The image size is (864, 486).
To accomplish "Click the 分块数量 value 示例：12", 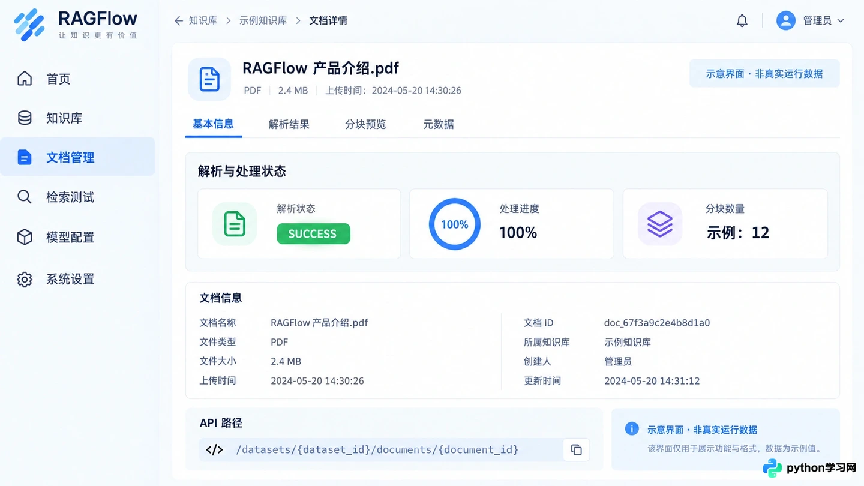I will coord(738,233).
